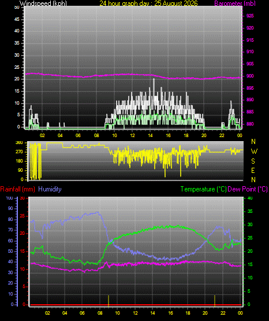
Task: Click hour label 22 under windspeed chart
Action: (x=222, y=135)
